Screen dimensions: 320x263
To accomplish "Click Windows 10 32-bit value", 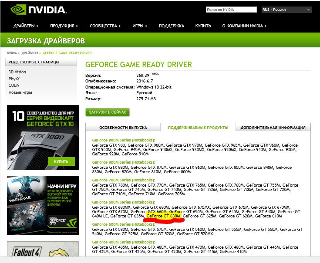I will 154,87.
